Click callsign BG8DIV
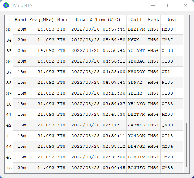 [136, 157]
